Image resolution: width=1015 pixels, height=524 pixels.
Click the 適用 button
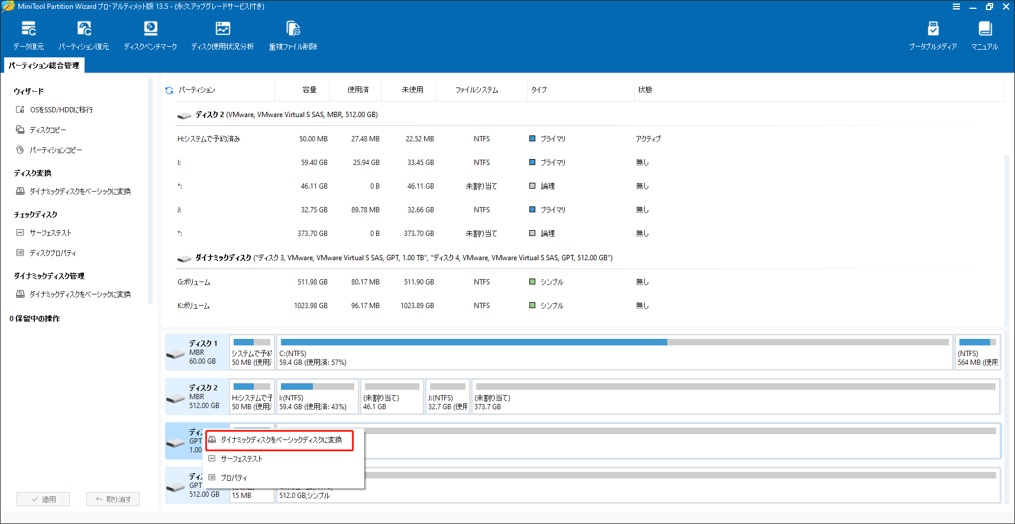[x=43, y=499]
